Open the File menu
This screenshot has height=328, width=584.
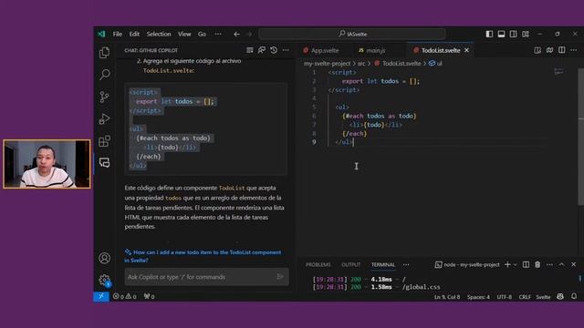[118, 34]
